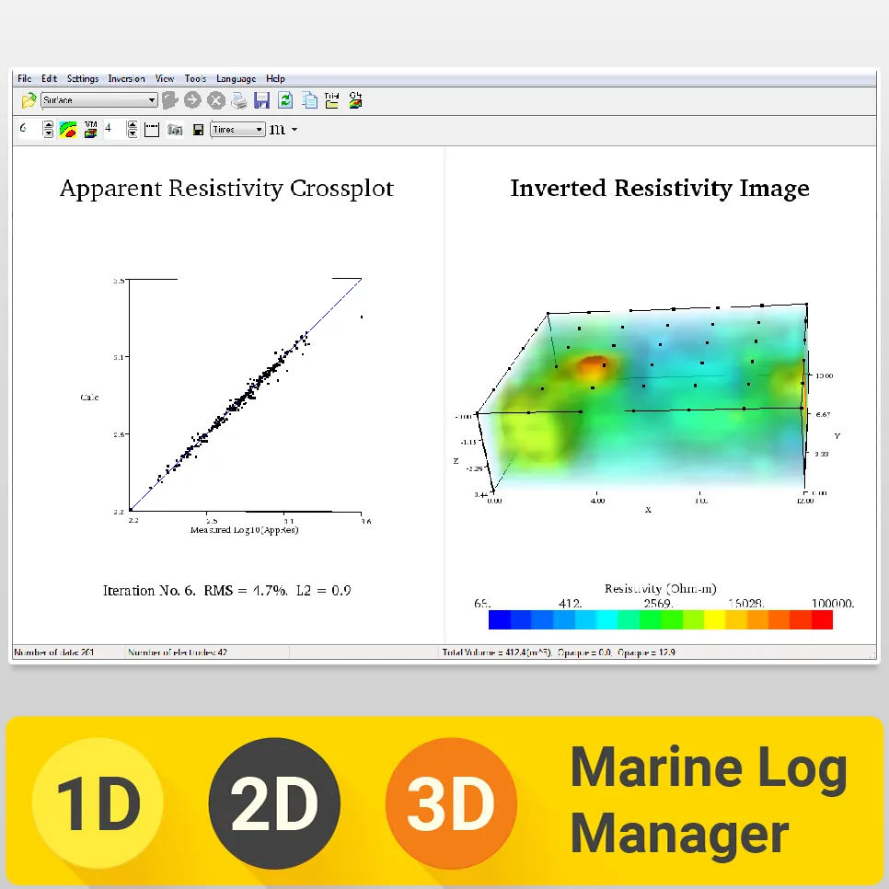The width and height of the screenshot is (889, 889).
Task: Click the Print toolbar icon
Action: (x=239, y=101)
